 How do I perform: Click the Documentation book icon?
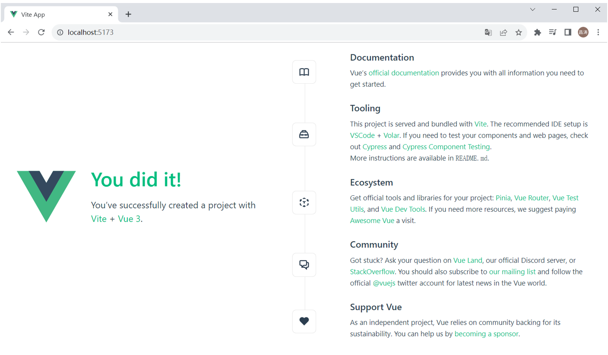[304, 72]
